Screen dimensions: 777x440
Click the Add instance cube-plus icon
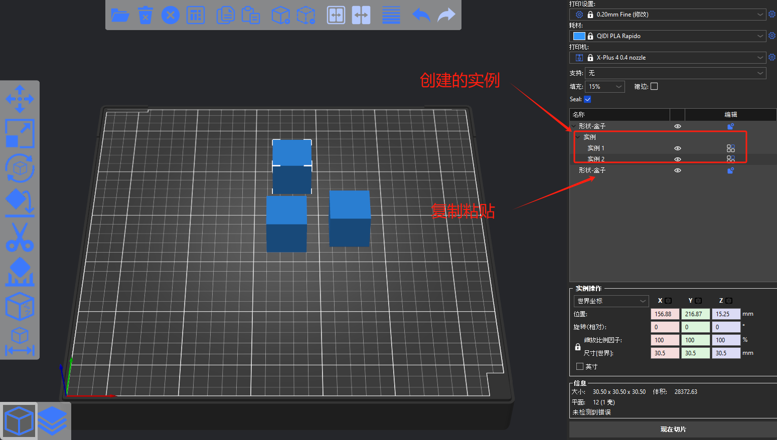pos(280,15)
